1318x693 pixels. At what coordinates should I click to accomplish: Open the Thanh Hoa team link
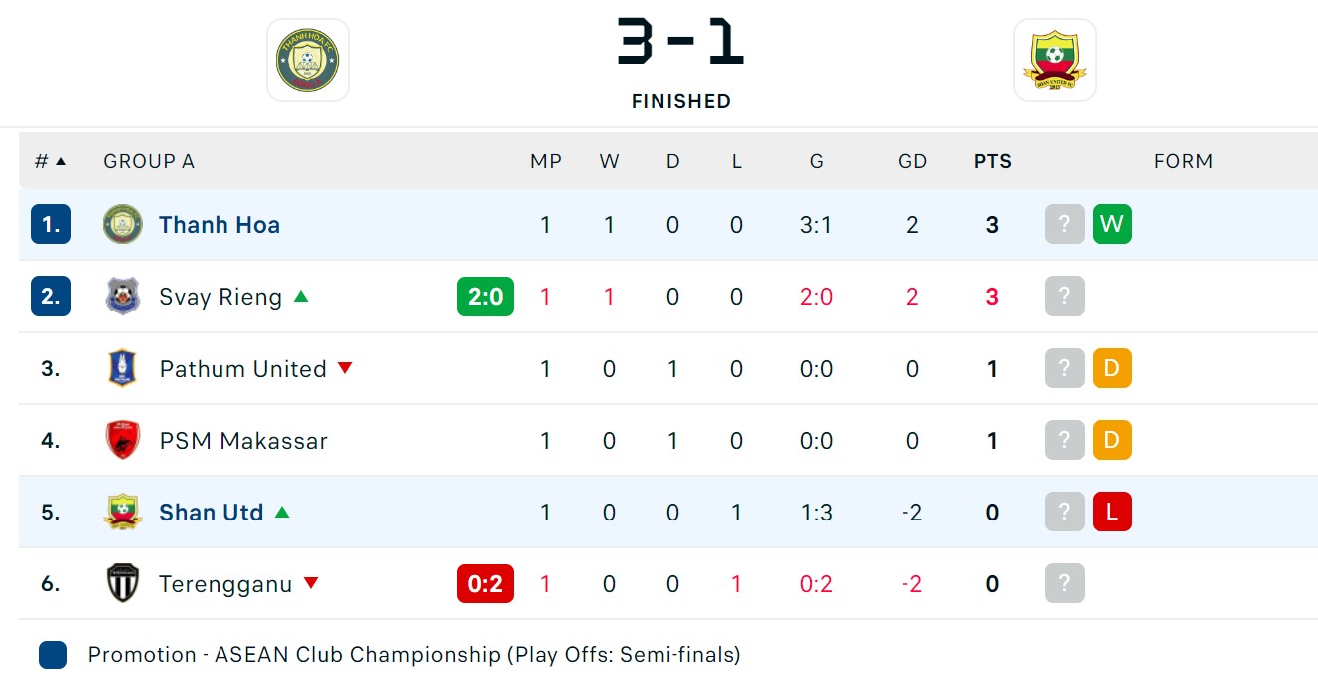pyautogui.click(x=220, y=225)
